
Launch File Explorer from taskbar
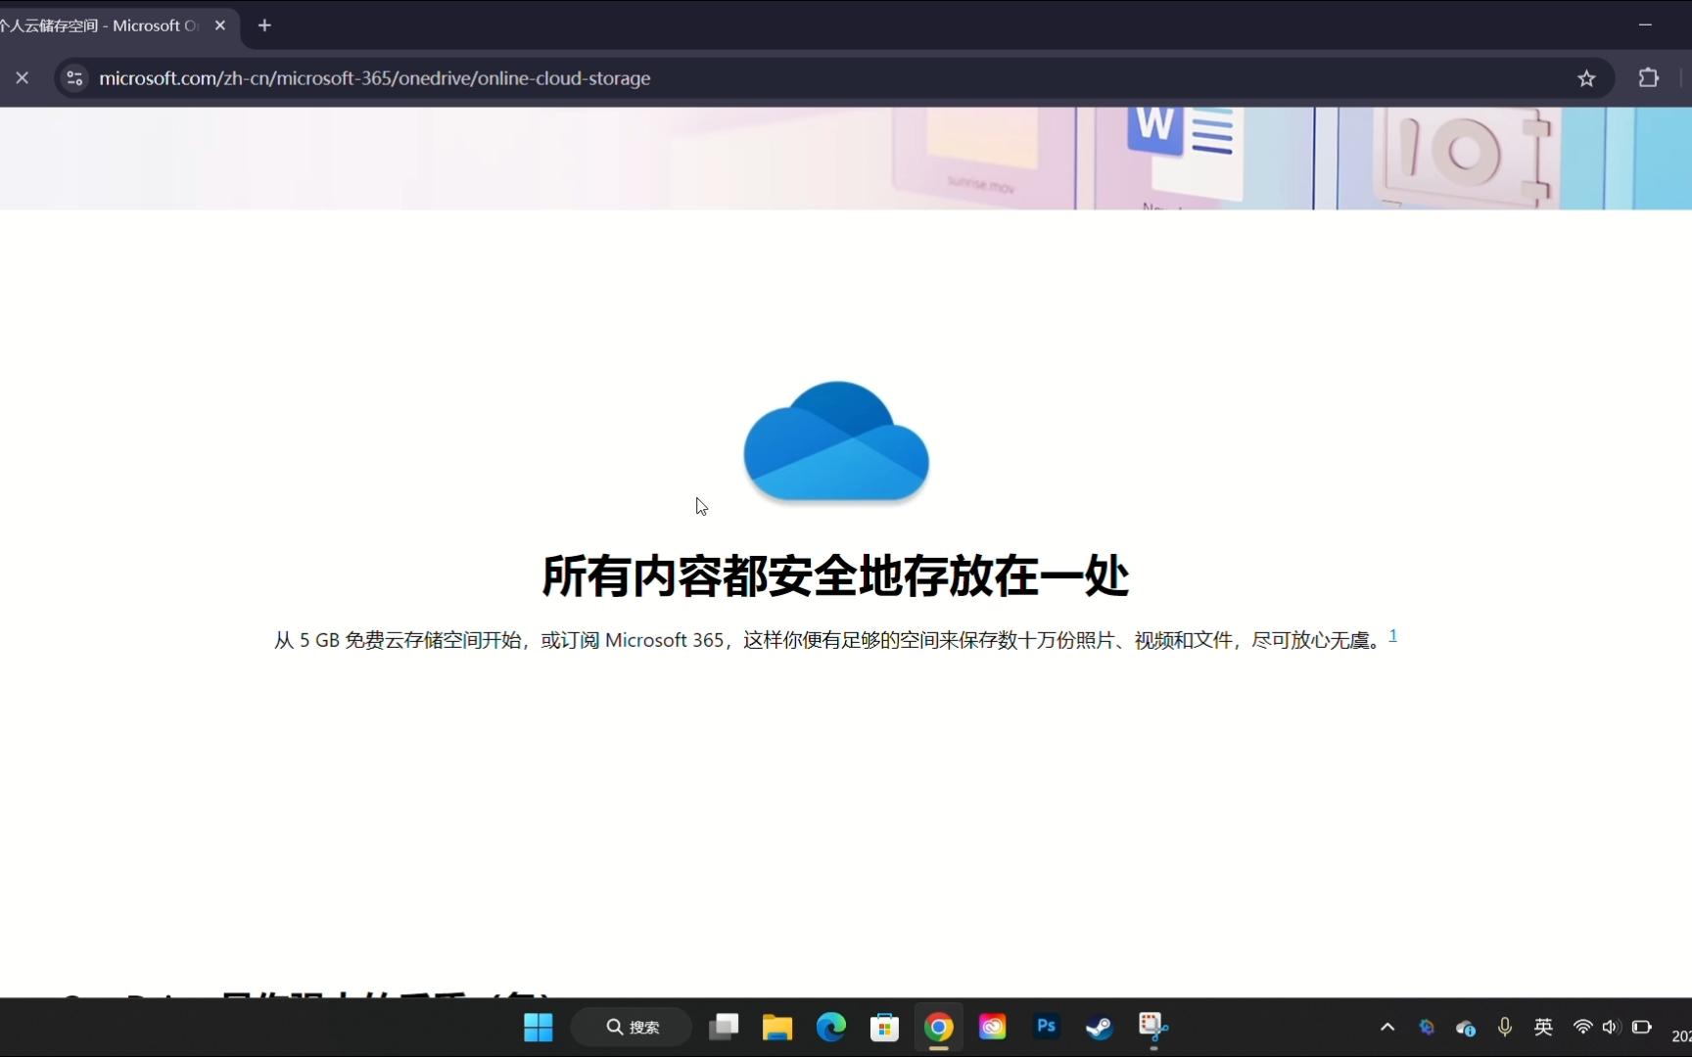click(x=777, y=1027)
